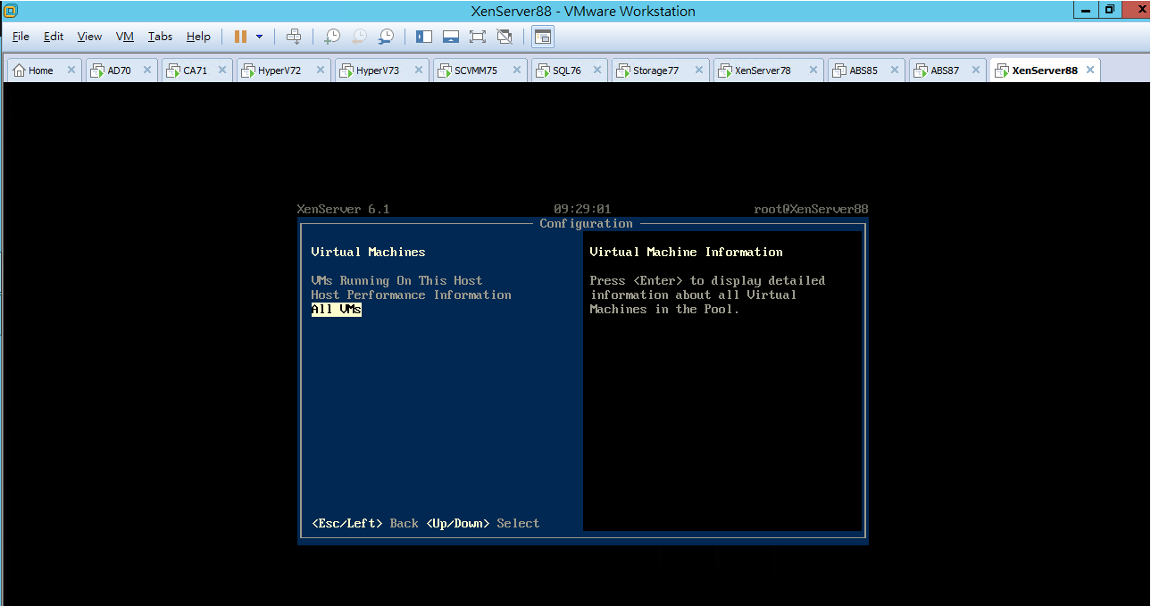
Task: Close the Storage77 tab
Action: pyautogui.click(x=698, y=71)
